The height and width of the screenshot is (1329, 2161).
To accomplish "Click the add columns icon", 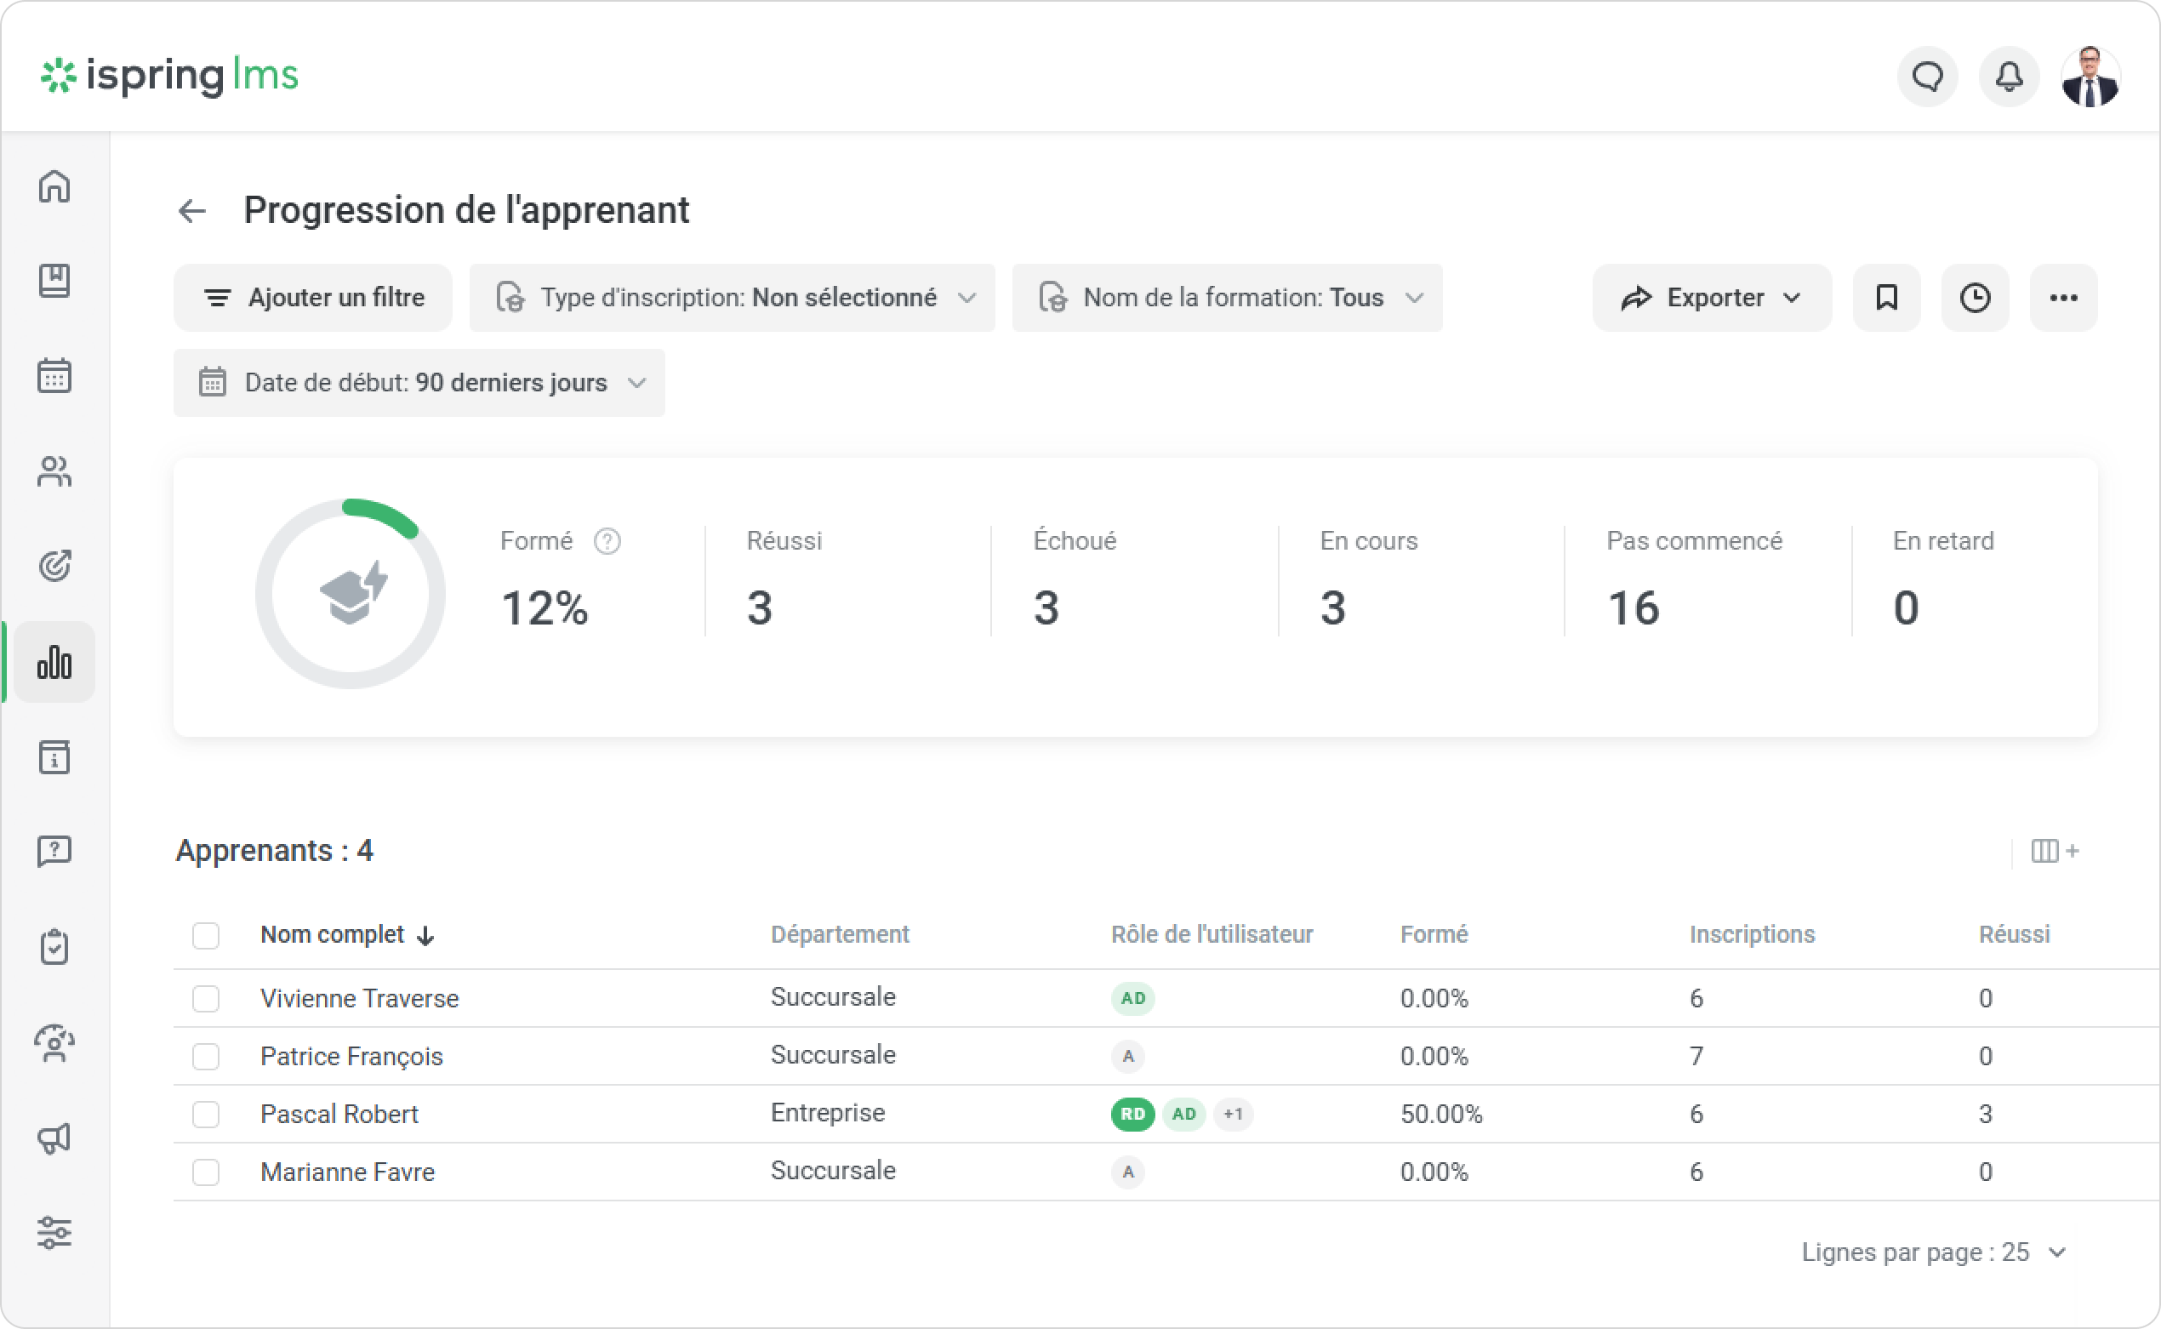I will 2054,851.
